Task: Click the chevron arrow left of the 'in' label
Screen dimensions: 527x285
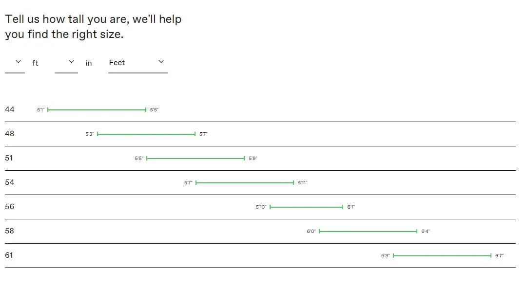Action: click(x=71, y=62)
